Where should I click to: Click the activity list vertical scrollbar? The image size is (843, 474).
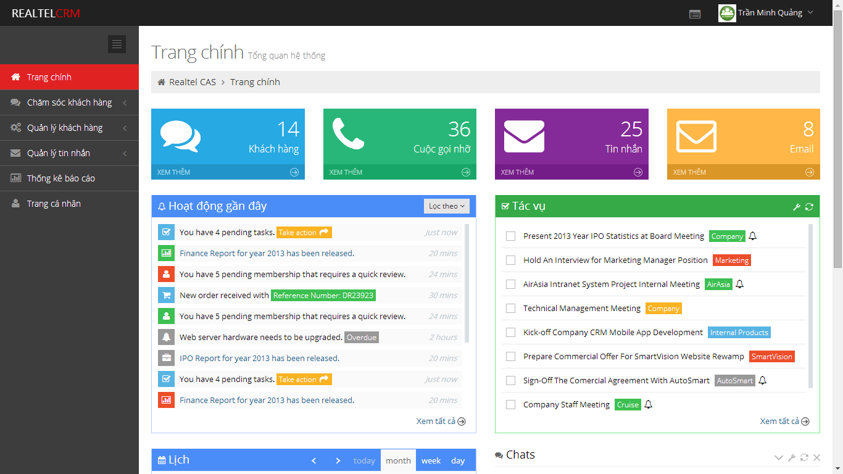pos(467,283)
